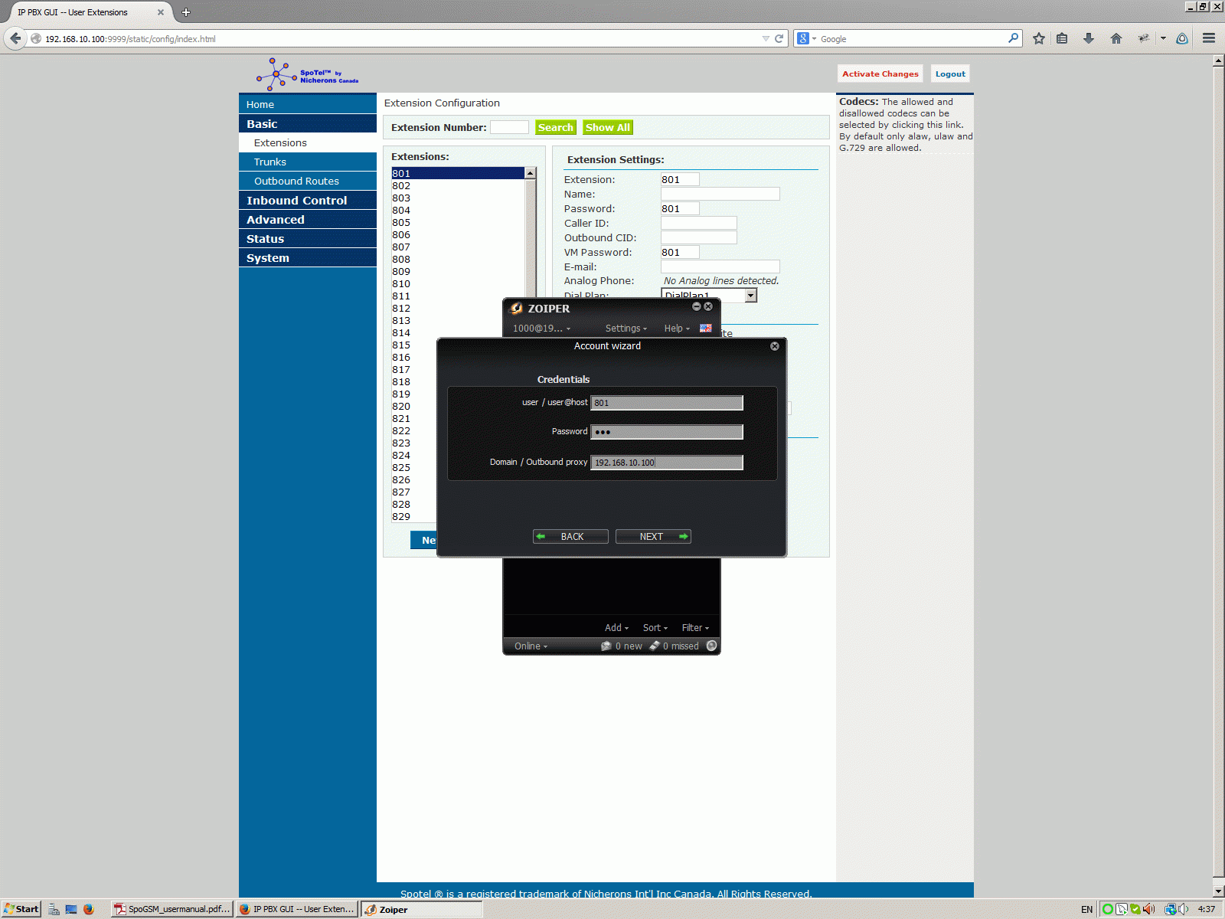Image resolution: width=1225 pixels, height=919 pixels.
Task: Click BACK in the Account wizard
Action: (570, 536)
